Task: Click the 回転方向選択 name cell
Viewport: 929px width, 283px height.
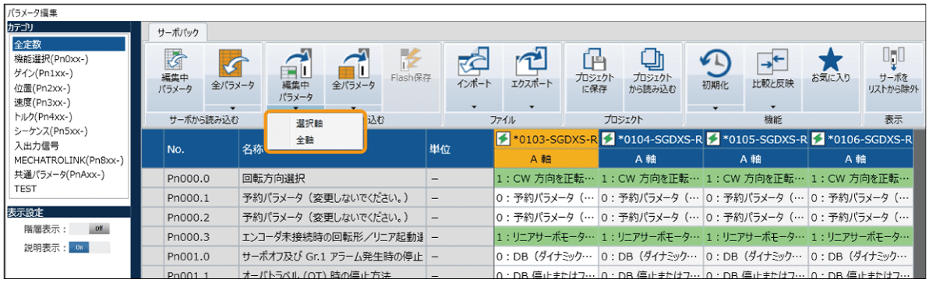Action: 332,178
